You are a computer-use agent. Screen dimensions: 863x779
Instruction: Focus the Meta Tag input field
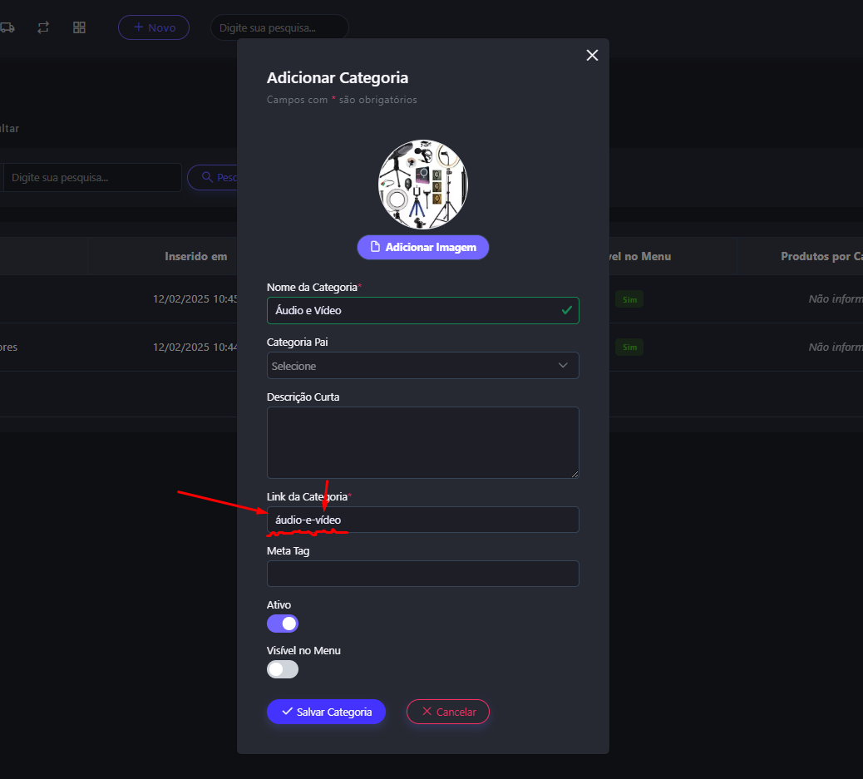(x=422, y=574)
